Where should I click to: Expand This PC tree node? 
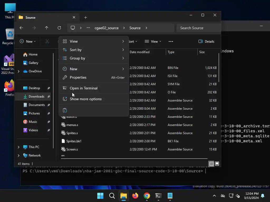point(19,147)
